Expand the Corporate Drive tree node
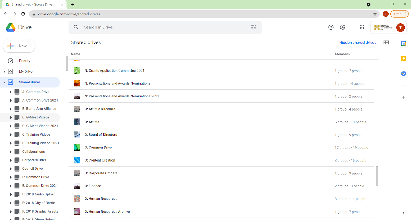 pos(11,160)
